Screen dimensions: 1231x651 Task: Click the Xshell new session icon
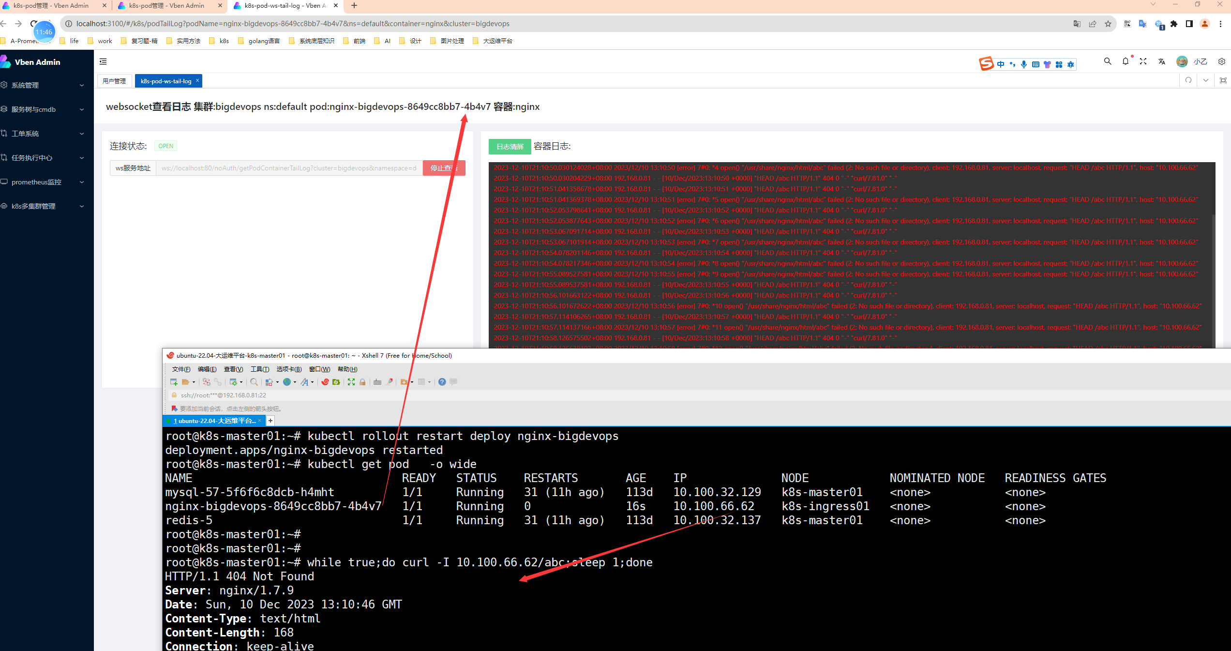pos(174,382)
